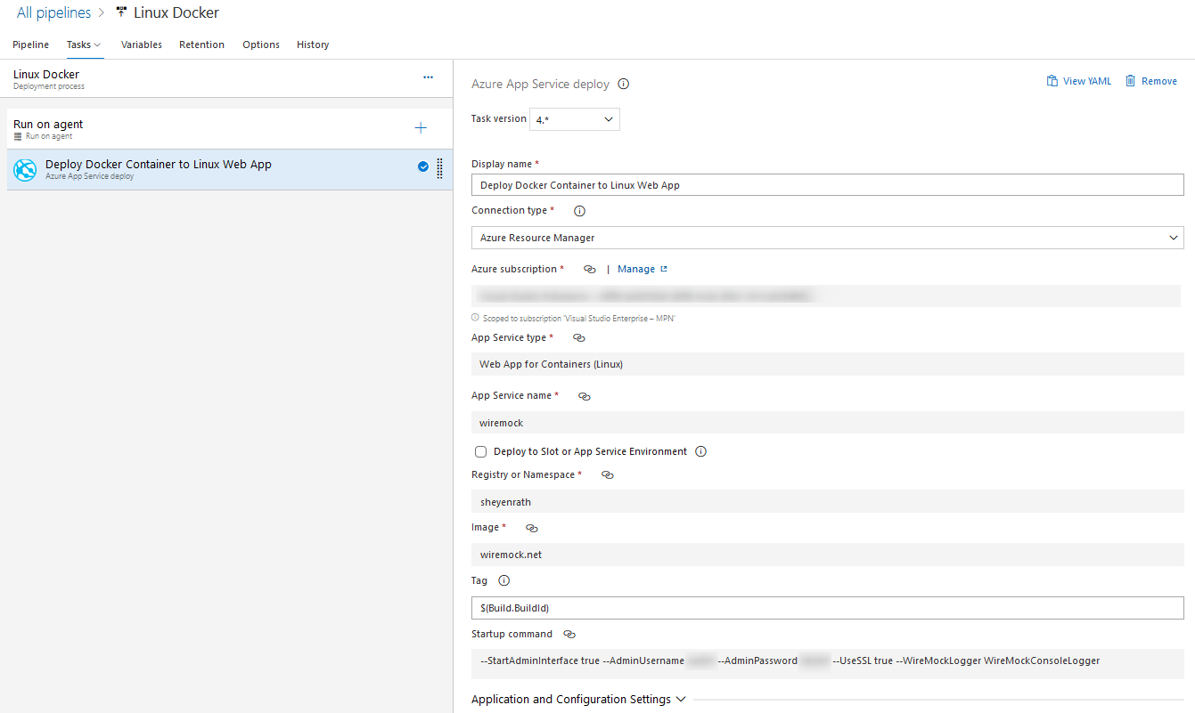This screenshot has width=1195, height=713.
Task: Open the Connection type dropdown
Action: (x=827, y=238)
